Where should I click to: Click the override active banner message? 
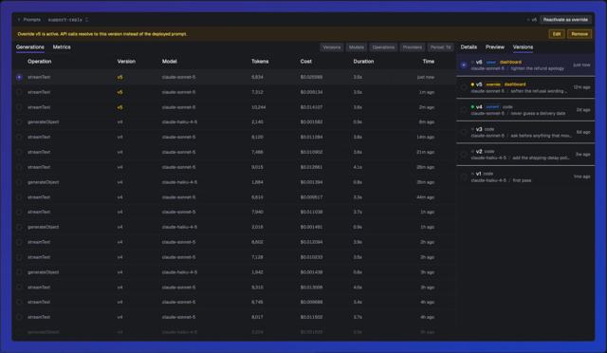click(x=102, y=34)
